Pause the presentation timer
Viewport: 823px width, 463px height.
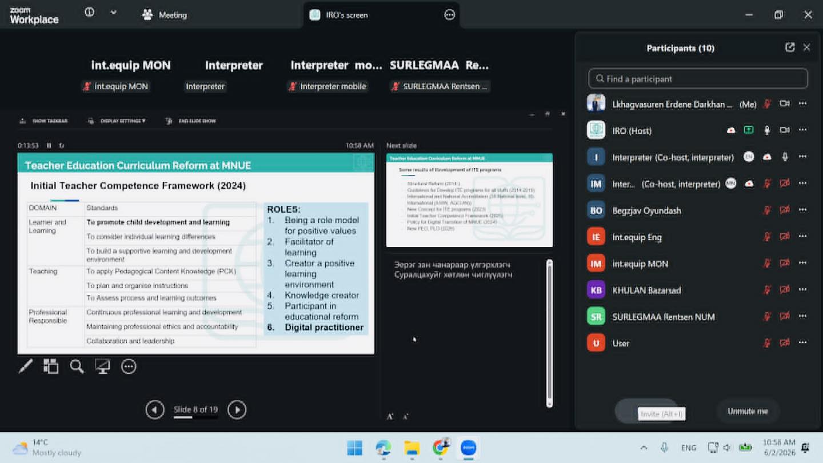[x=49, y=146]
